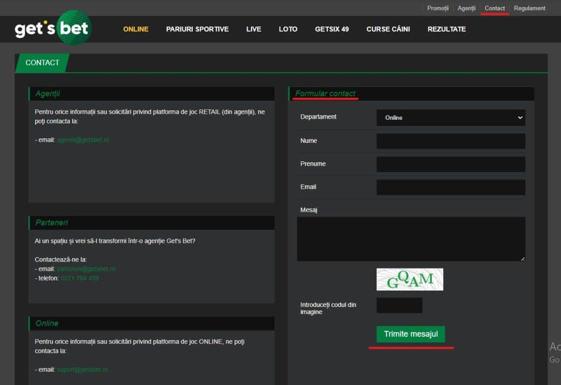Image resolution: width=561 pixels, height=385 pixels.
Task: Click the 'Introduceți codul din imagine' label
Action: (x=328, y=308)
